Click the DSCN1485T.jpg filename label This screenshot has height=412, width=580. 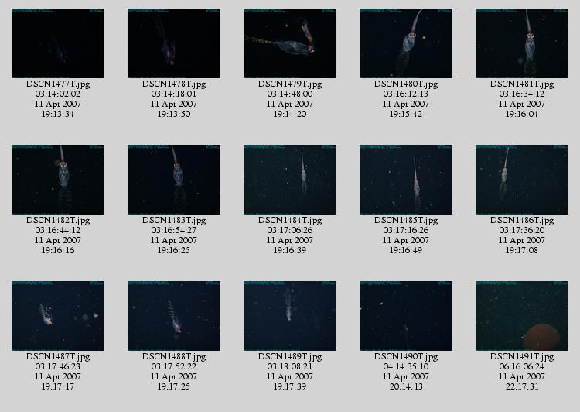pyautogui.click(x=406, y=221)
